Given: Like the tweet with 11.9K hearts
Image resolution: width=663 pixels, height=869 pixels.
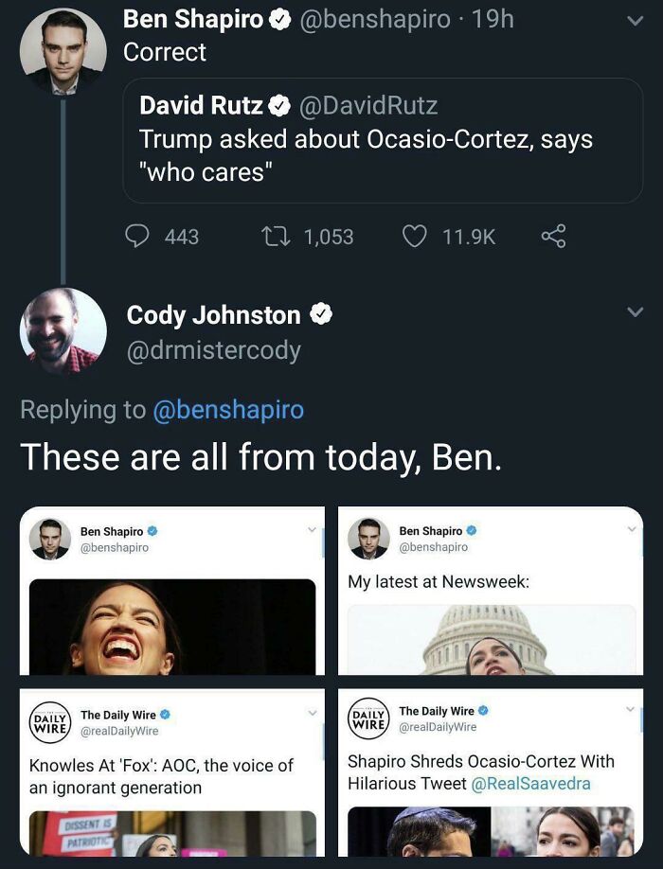Looking at the screenshot, I should (x=414, y=237).
